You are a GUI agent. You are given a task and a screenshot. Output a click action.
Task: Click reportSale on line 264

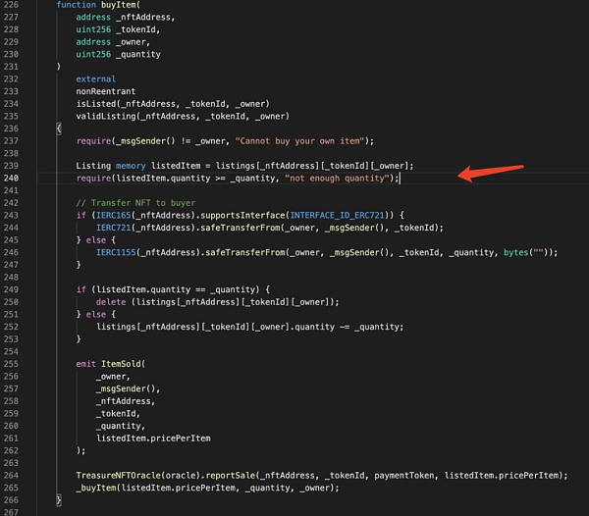point(231,476)
